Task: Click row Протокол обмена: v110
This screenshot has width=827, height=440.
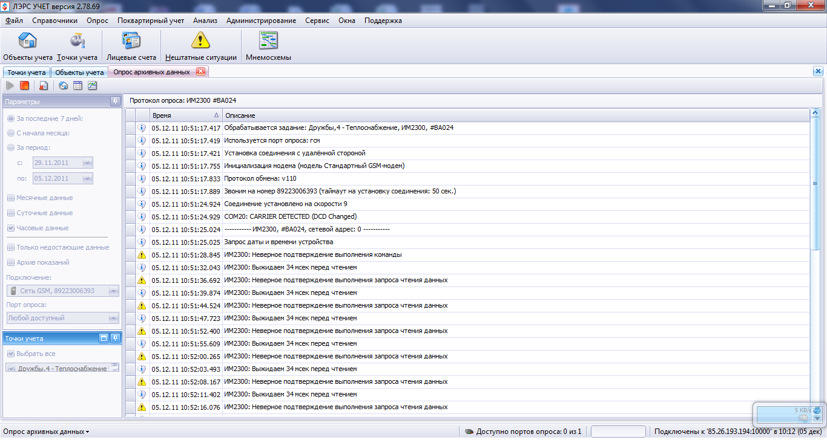Action: [467, 178]
